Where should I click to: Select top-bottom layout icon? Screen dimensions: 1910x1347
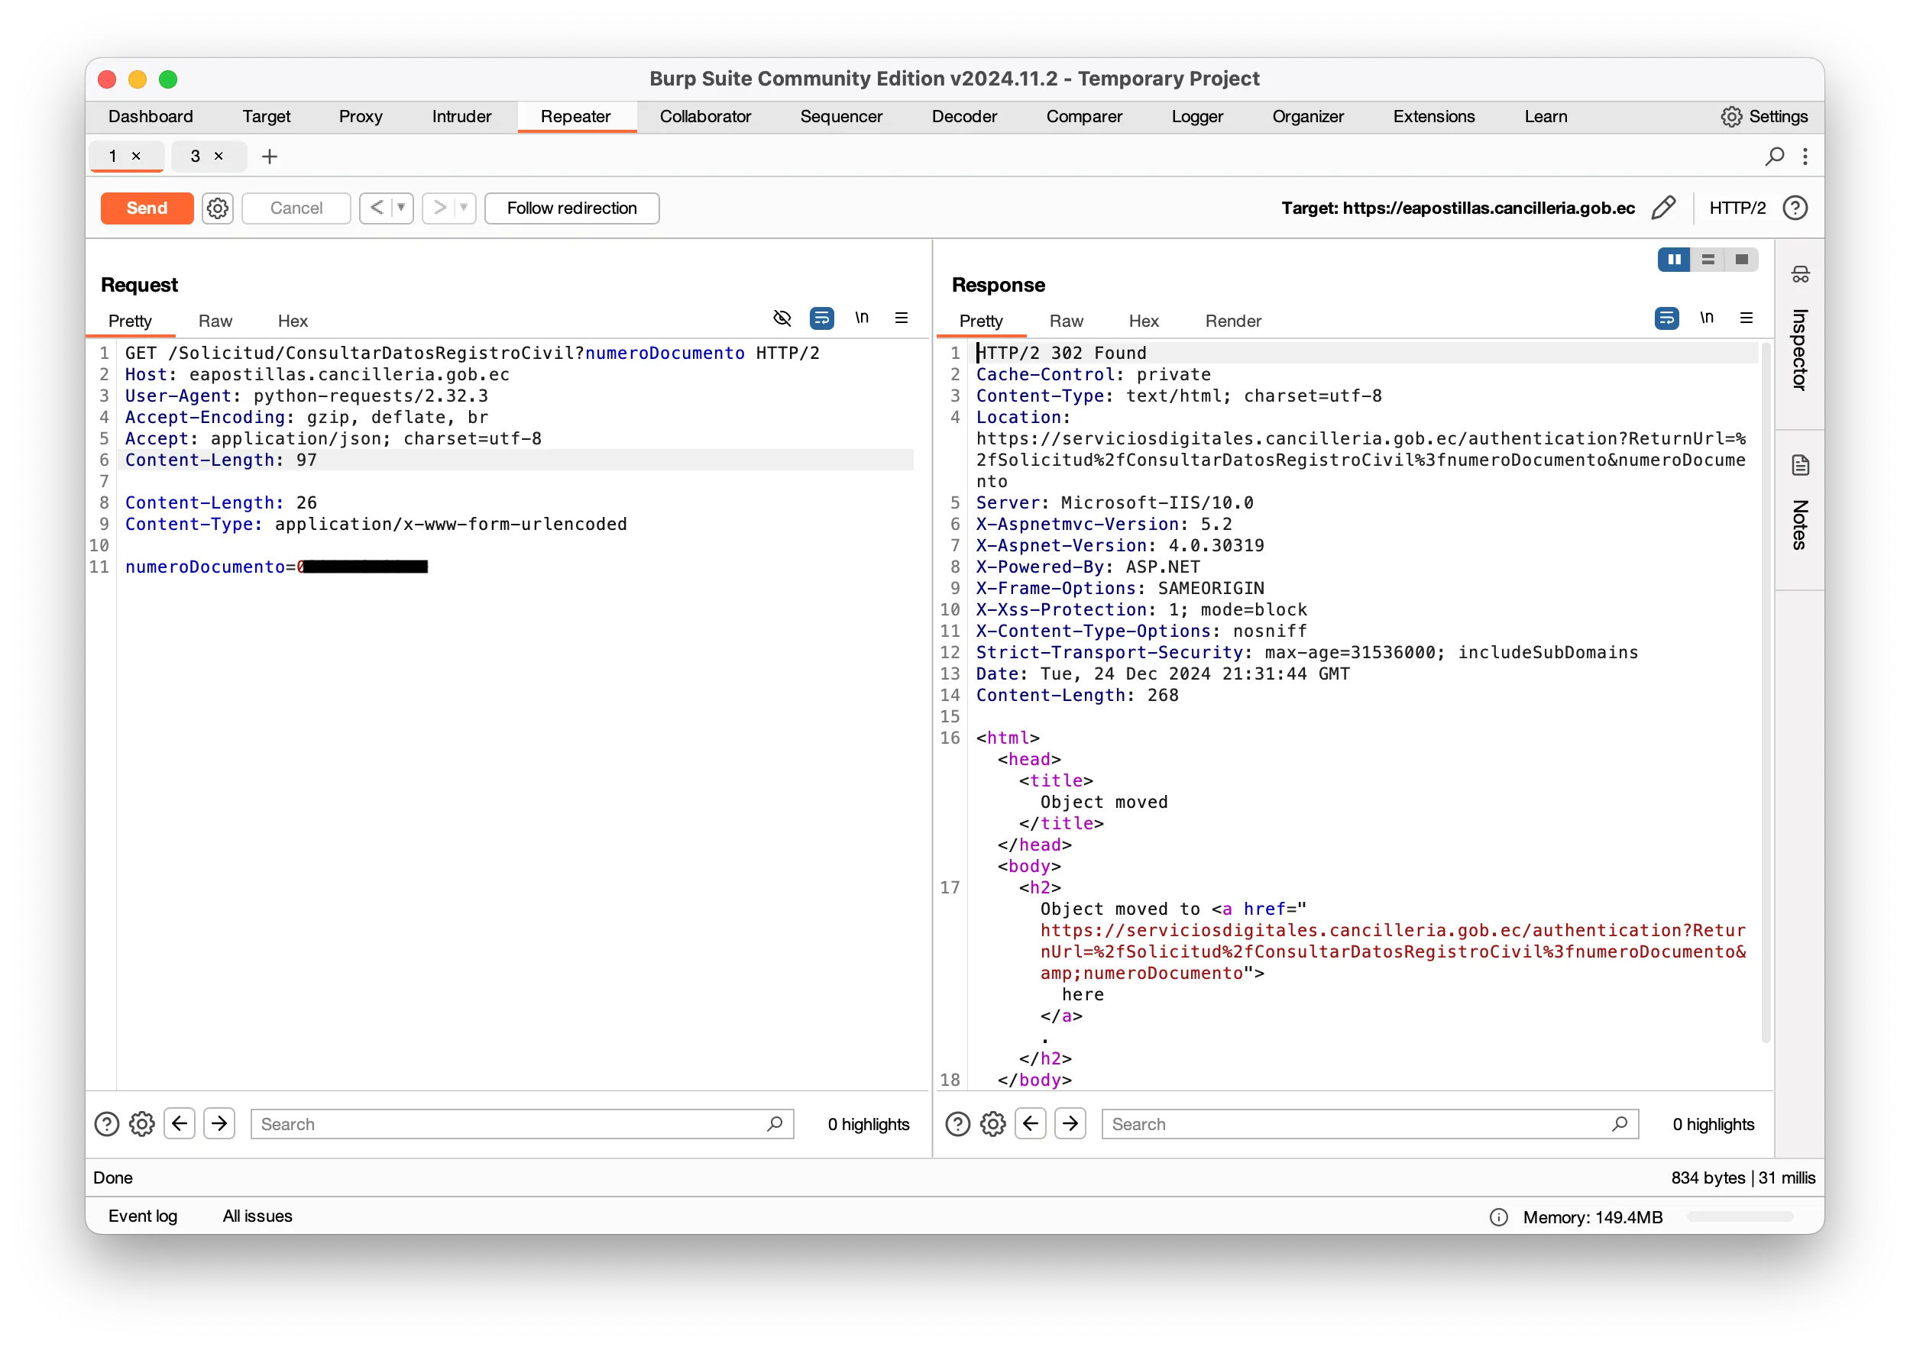click(1708, 260)
